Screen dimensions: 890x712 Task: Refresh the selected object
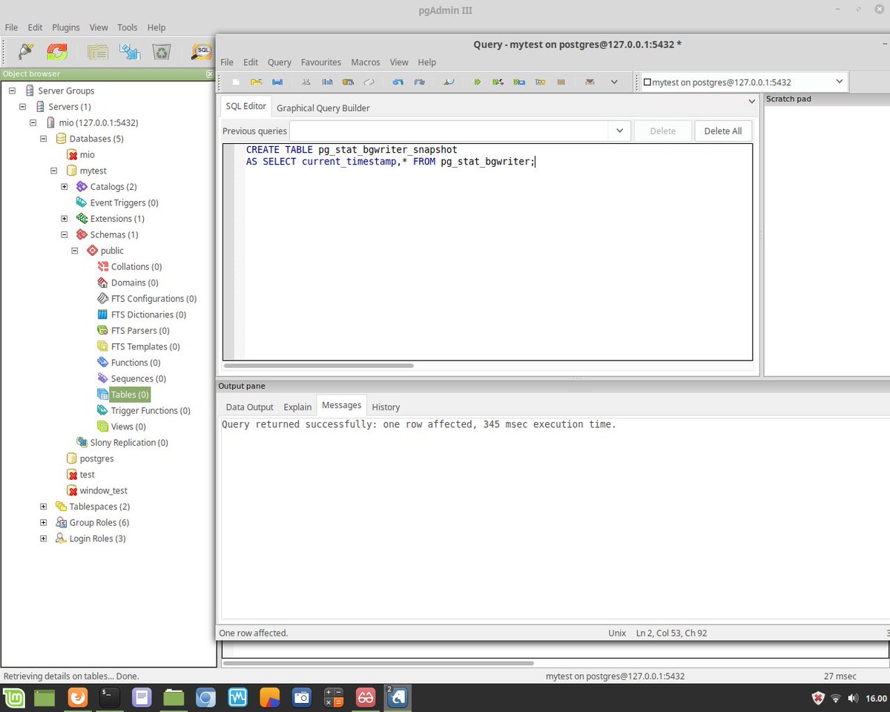tap(56, 52)
